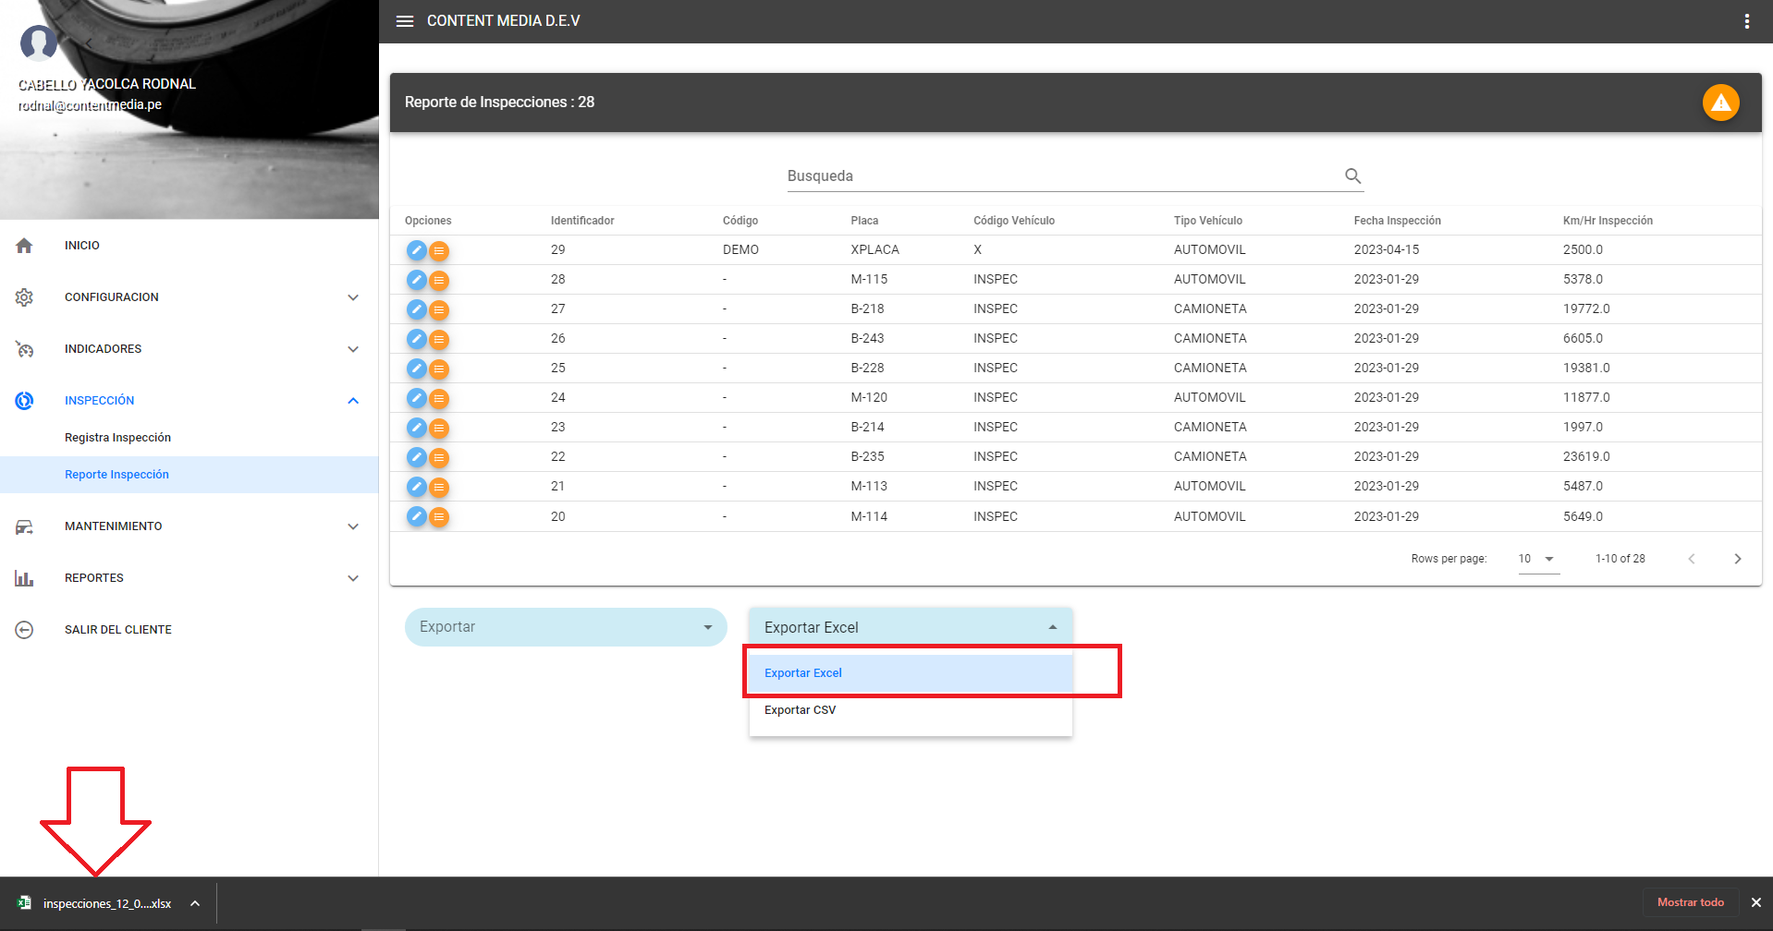Click the user avatar icon
This screenshot has width=1773, height=931.
[39, 42]
